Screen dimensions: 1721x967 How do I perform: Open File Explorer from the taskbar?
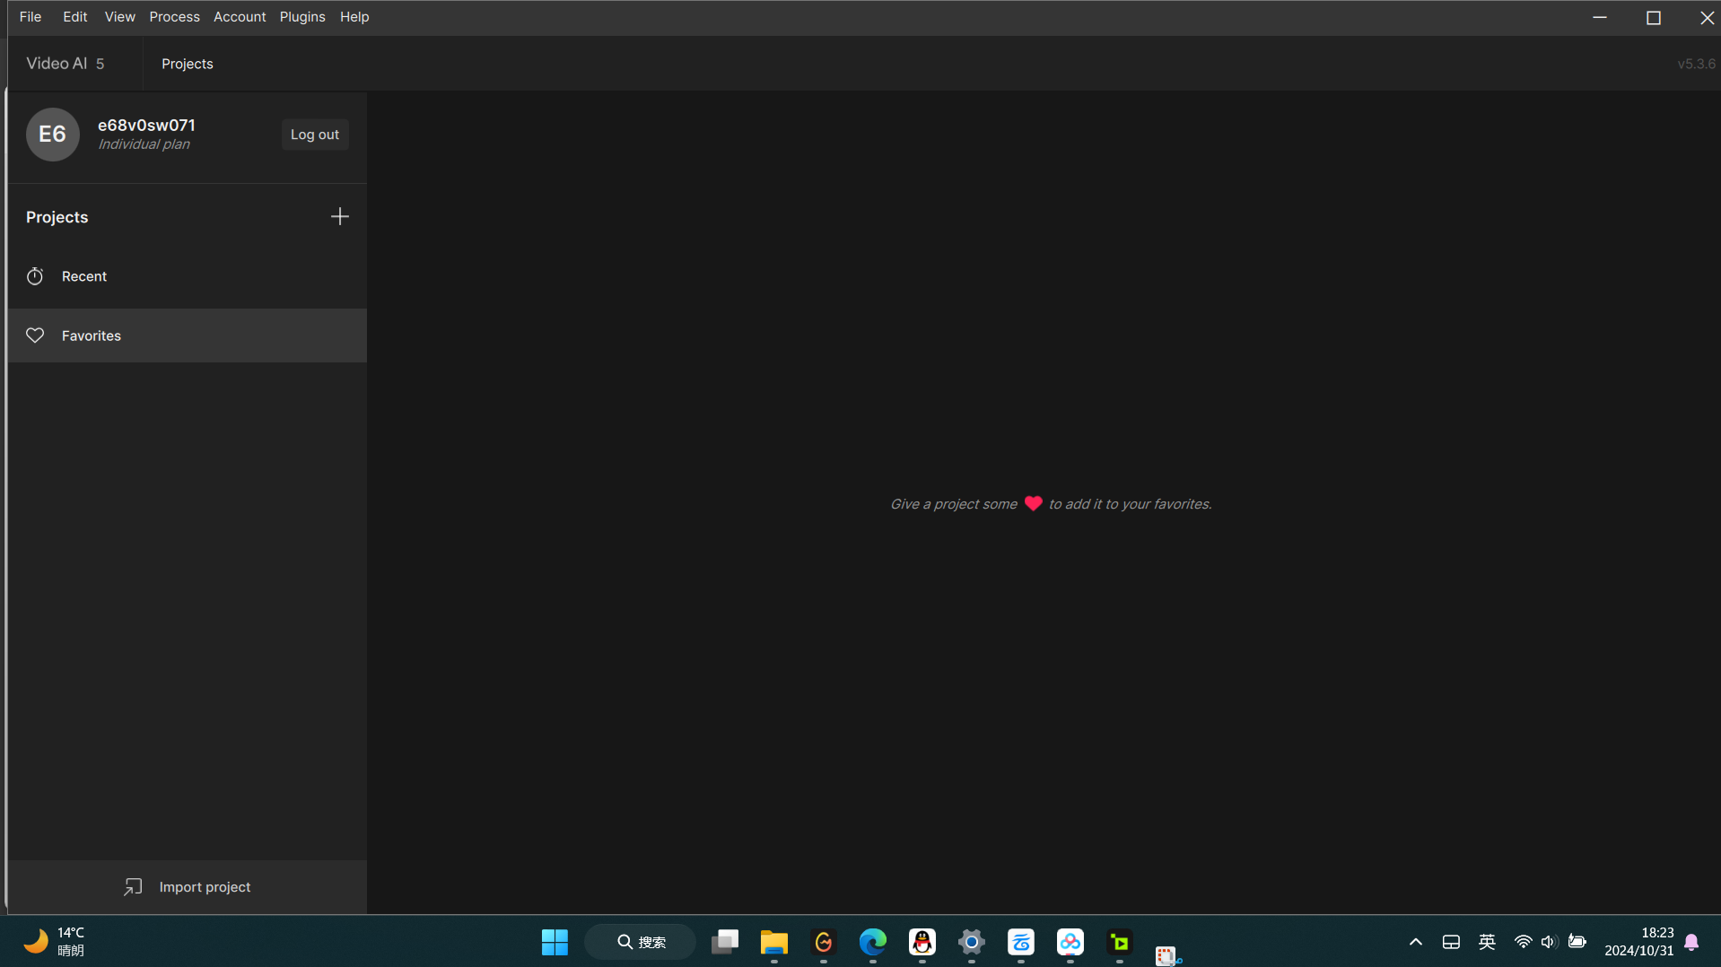click(x=773, y=942)
